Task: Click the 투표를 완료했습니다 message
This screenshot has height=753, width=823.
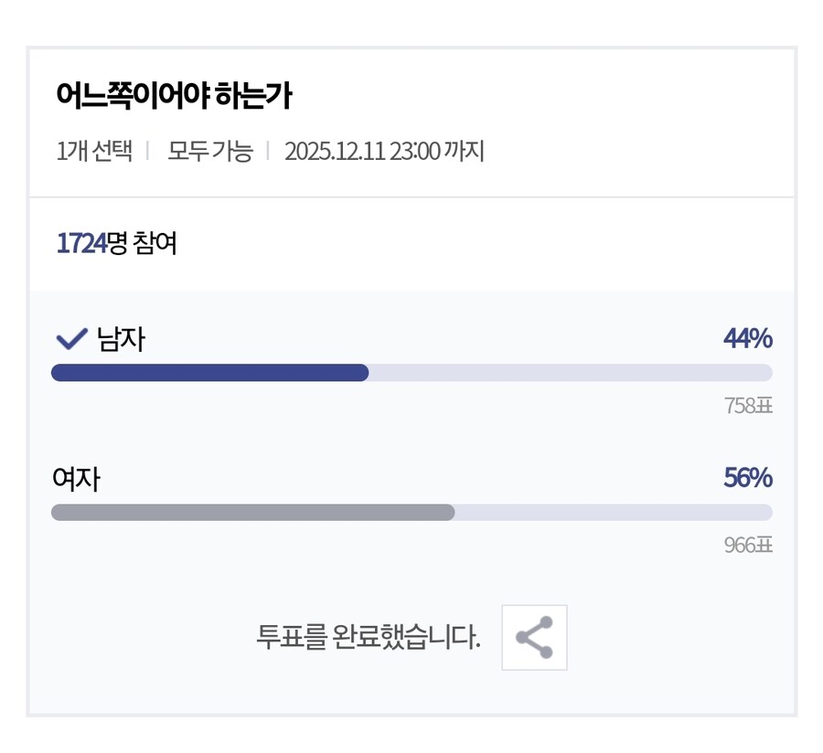Action: pos(369,638)
